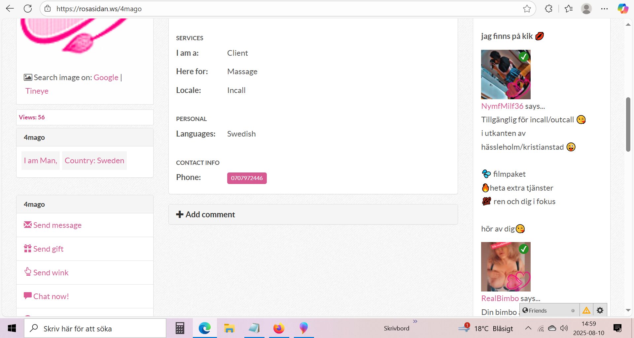
Task: Reload the page with refresh icon
Action: [x=28, y=9]
